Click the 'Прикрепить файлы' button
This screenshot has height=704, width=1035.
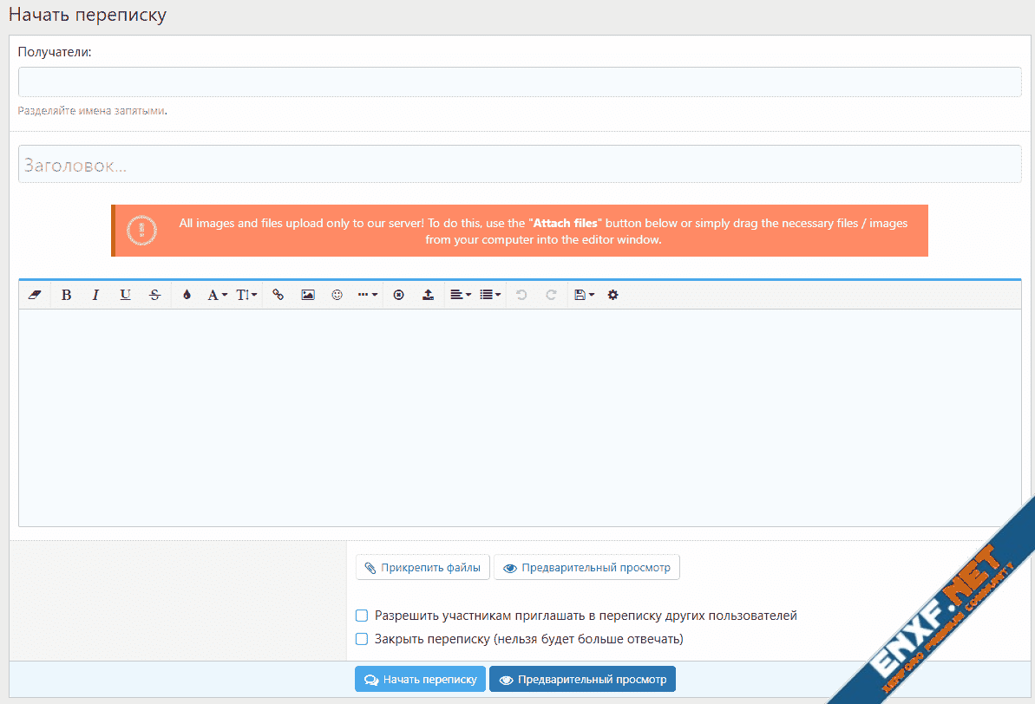(423, 568)
